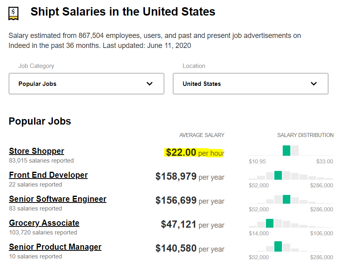Open the Grocery Associate job link
Screen dimensions: 346x266
(x=44, y=223)
